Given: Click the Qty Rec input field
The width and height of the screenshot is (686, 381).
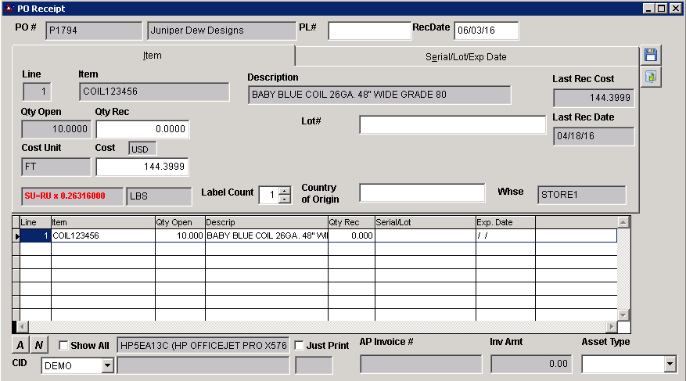Looking at the screenshot, I should click(x=142, y=129).
